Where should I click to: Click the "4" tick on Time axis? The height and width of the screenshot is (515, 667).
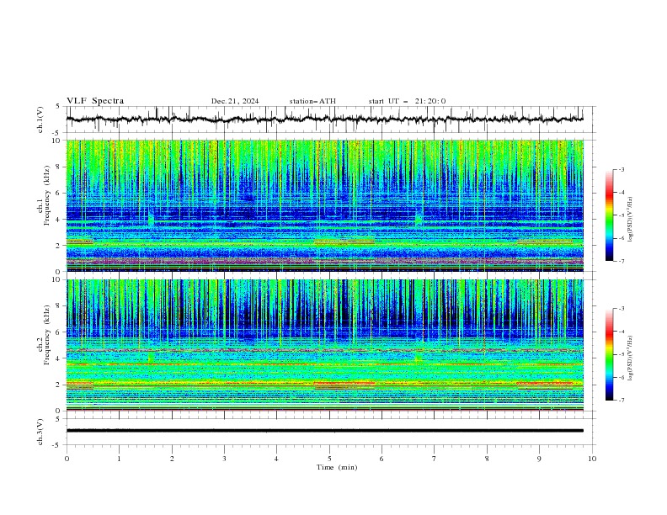tap(276, 459)
